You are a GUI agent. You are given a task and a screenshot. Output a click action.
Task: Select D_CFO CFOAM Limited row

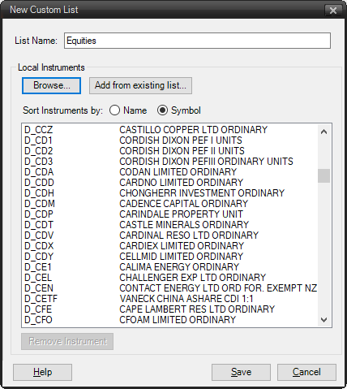[170, 320]
